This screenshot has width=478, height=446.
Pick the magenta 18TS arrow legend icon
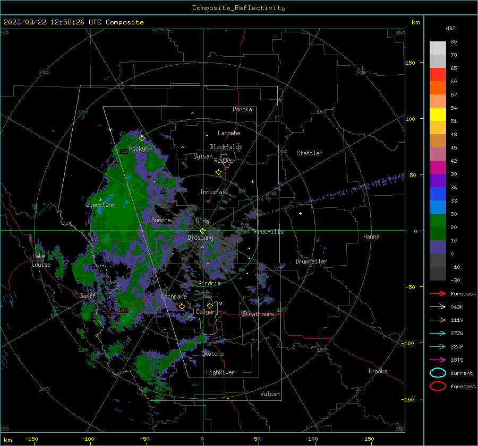(x=438, y=360)
